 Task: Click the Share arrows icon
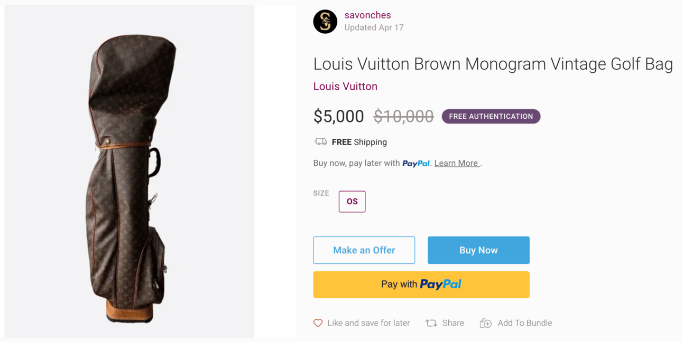click(x=431, y=323)
